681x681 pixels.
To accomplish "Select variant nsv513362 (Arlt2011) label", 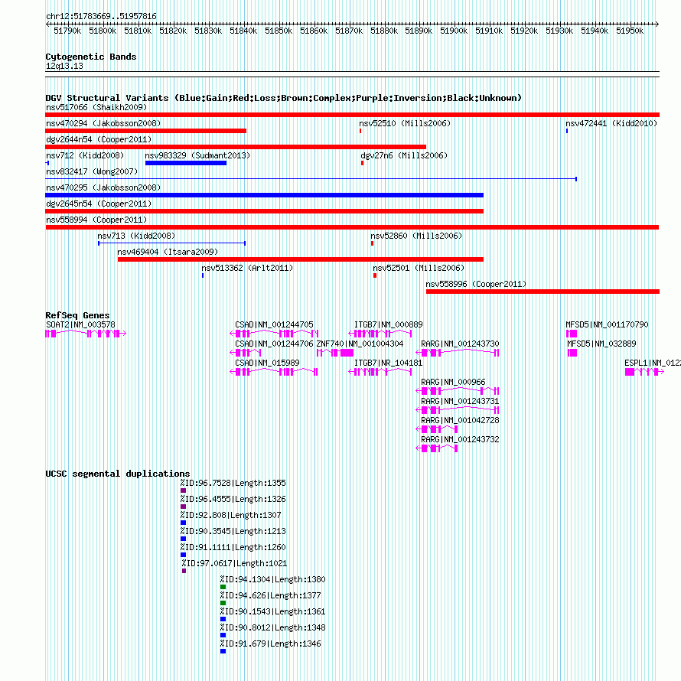I will click(x=247, y=268).
